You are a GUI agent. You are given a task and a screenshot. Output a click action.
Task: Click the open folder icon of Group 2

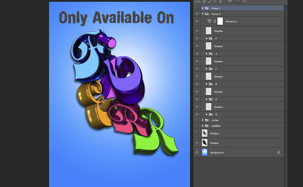[207, 14]
